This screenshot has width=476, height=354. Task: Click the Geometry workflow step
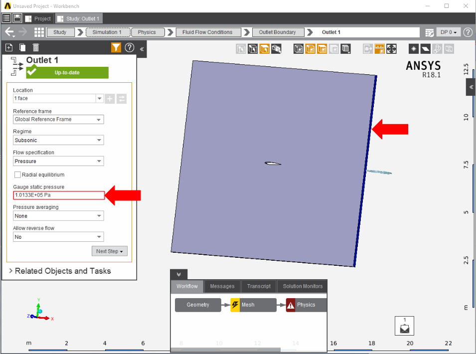pyautogui.click(x=198, y=305)
